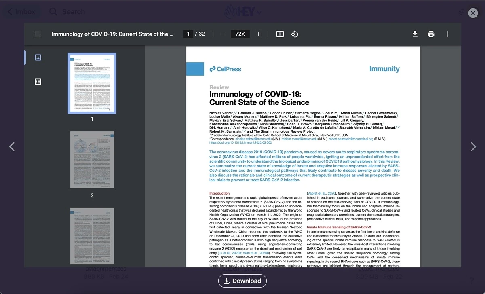Go to the next attachment arrow

click(473, 146)
